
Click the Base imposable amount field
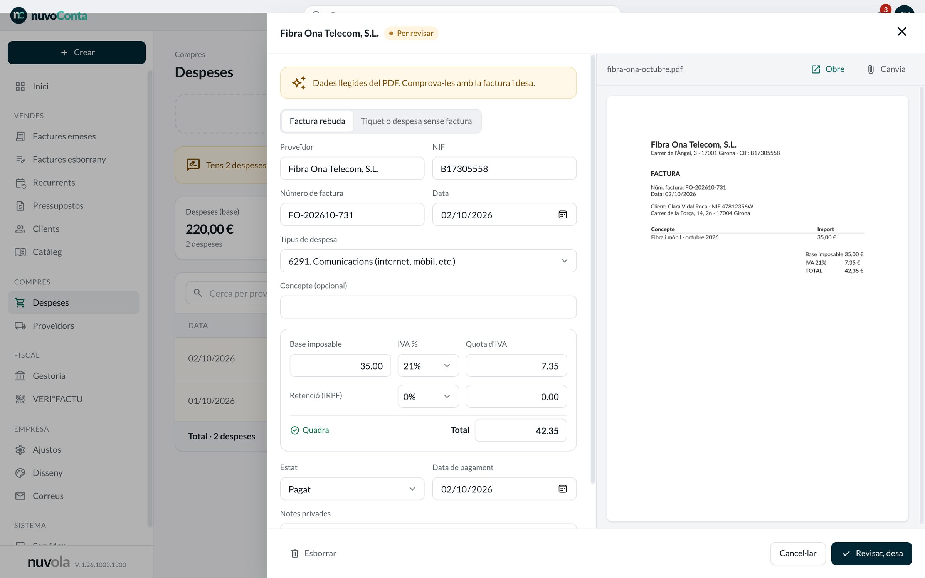tap(340, 366)
